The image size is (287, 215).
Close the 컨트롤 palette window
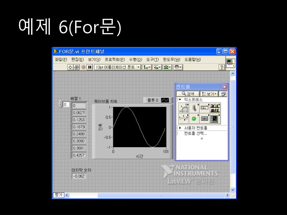[224, 87]
